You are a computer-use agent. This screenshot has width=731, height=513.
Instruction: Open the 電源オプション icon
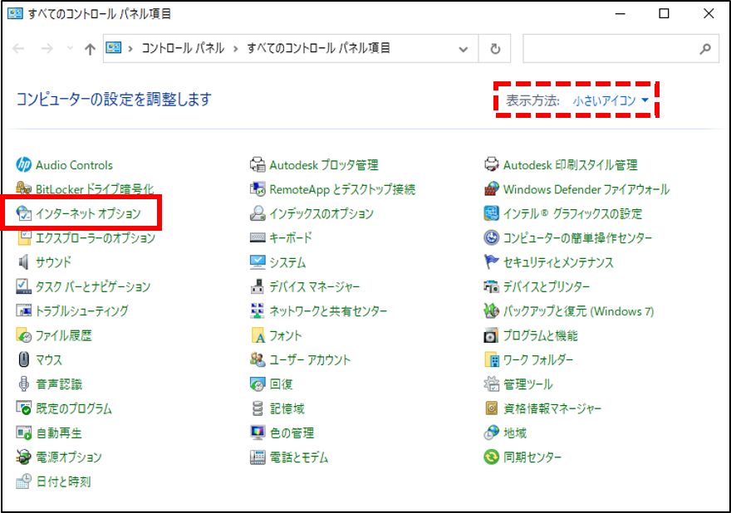23,457
